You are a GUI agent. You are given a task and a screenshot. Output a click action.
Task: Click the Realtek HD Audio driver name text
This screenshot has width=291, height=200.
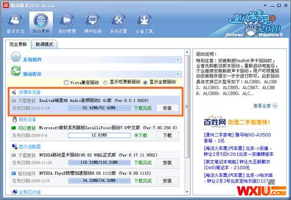click(x=94, y=101)
